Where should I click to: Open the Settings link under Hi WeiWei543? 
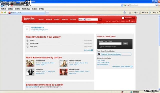[x=41, y=30]
